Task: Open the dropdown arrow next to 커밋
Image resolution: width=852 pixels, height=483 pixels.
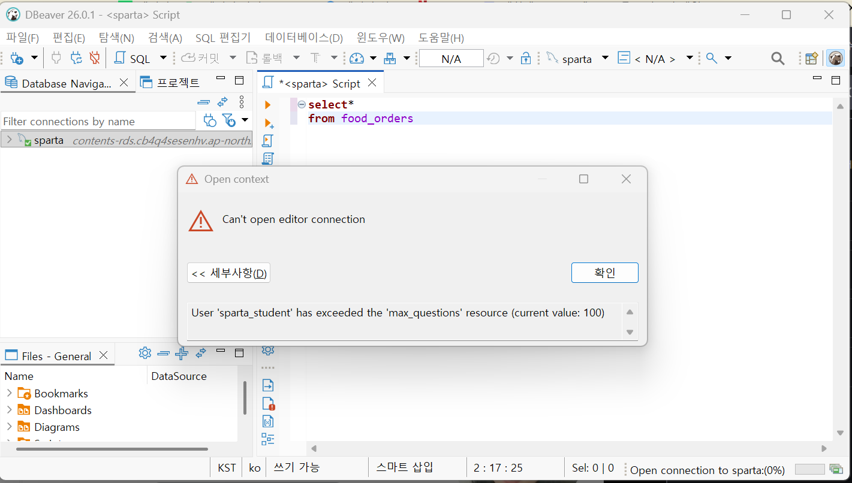Action: (233, 58)
